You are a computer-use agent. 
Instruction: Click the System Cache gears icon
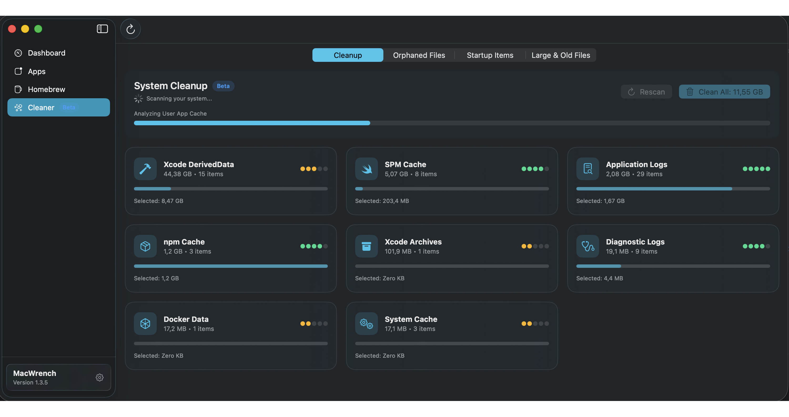click(366, 324)
